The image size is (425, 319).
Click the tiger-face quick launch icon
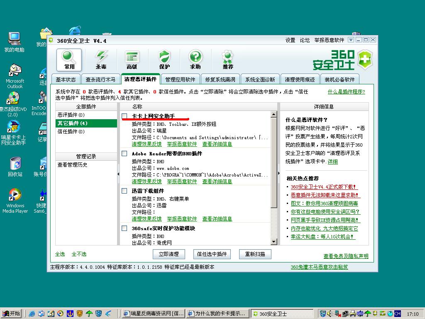click(79, 314)
